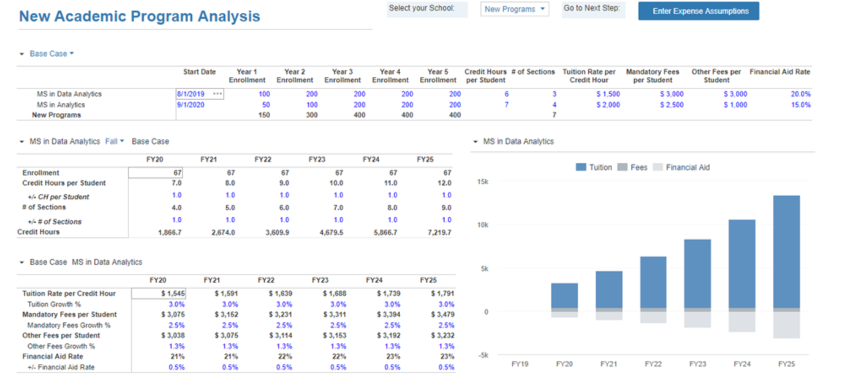Viewport: 842px width, 388px height.
Task: Toggle Tuition series in chart legend
Action: coord(594,167)
